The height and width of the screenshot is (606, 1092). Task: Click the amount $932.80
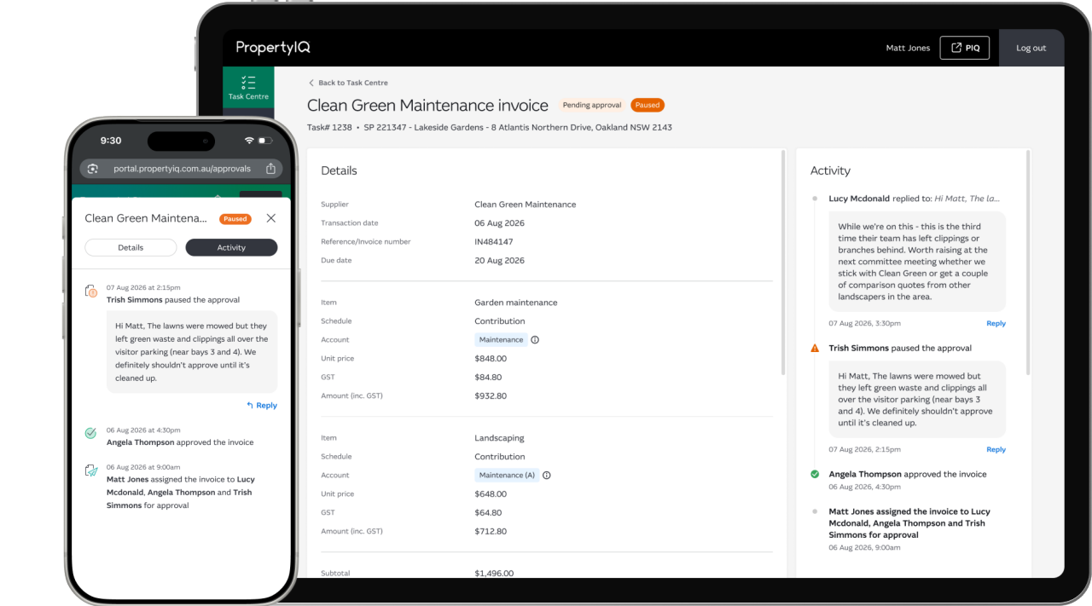point(491,396)
